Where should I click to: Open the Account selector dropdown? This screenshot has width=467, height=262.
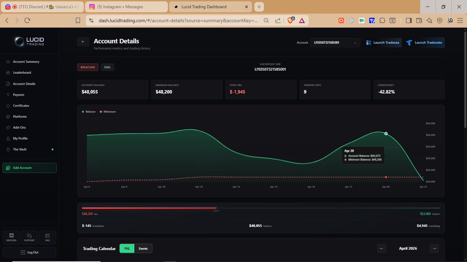[x=335, y=43]
